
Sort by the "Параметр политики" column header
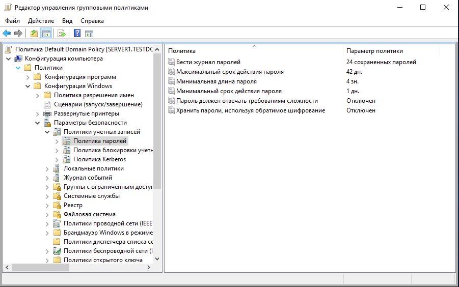[374, 51]
